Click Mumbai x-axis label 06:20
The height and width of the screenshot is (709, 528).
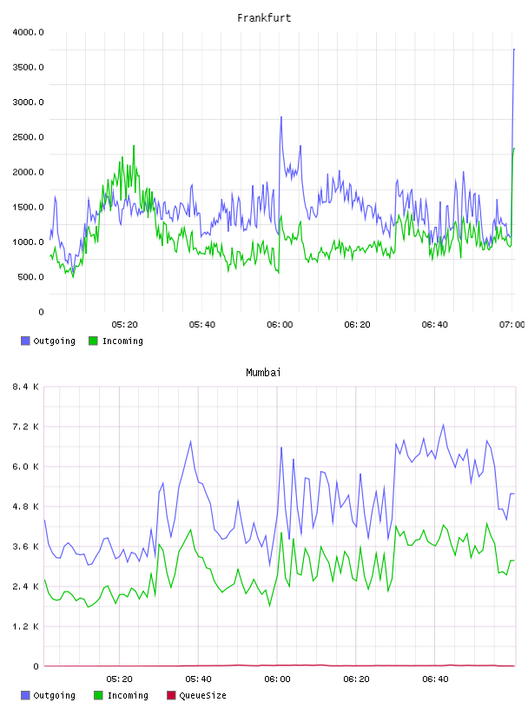[356, 679]
